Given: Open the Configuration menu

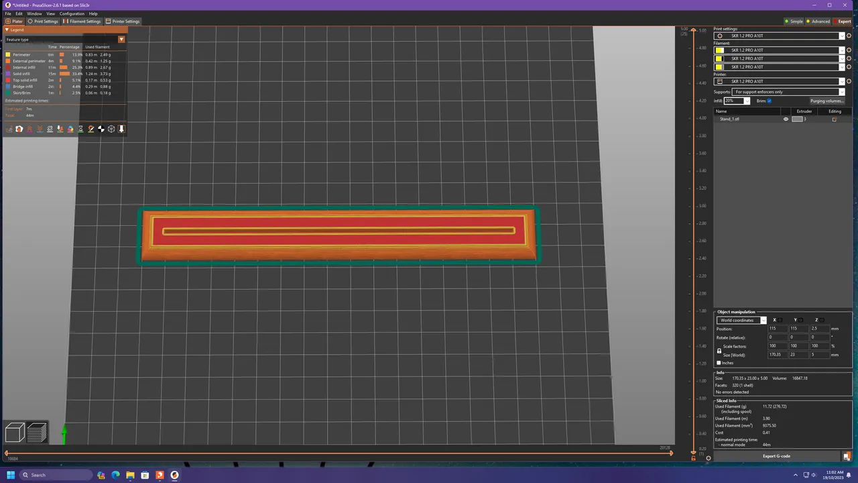Looking at the screenshot, I should 72,13.
